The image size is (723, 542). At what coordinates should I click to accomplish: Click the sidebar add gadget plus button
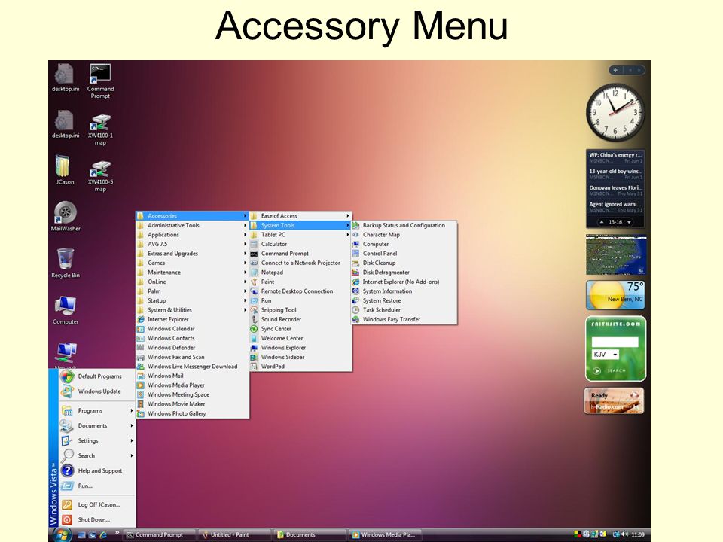pos(615,70)
